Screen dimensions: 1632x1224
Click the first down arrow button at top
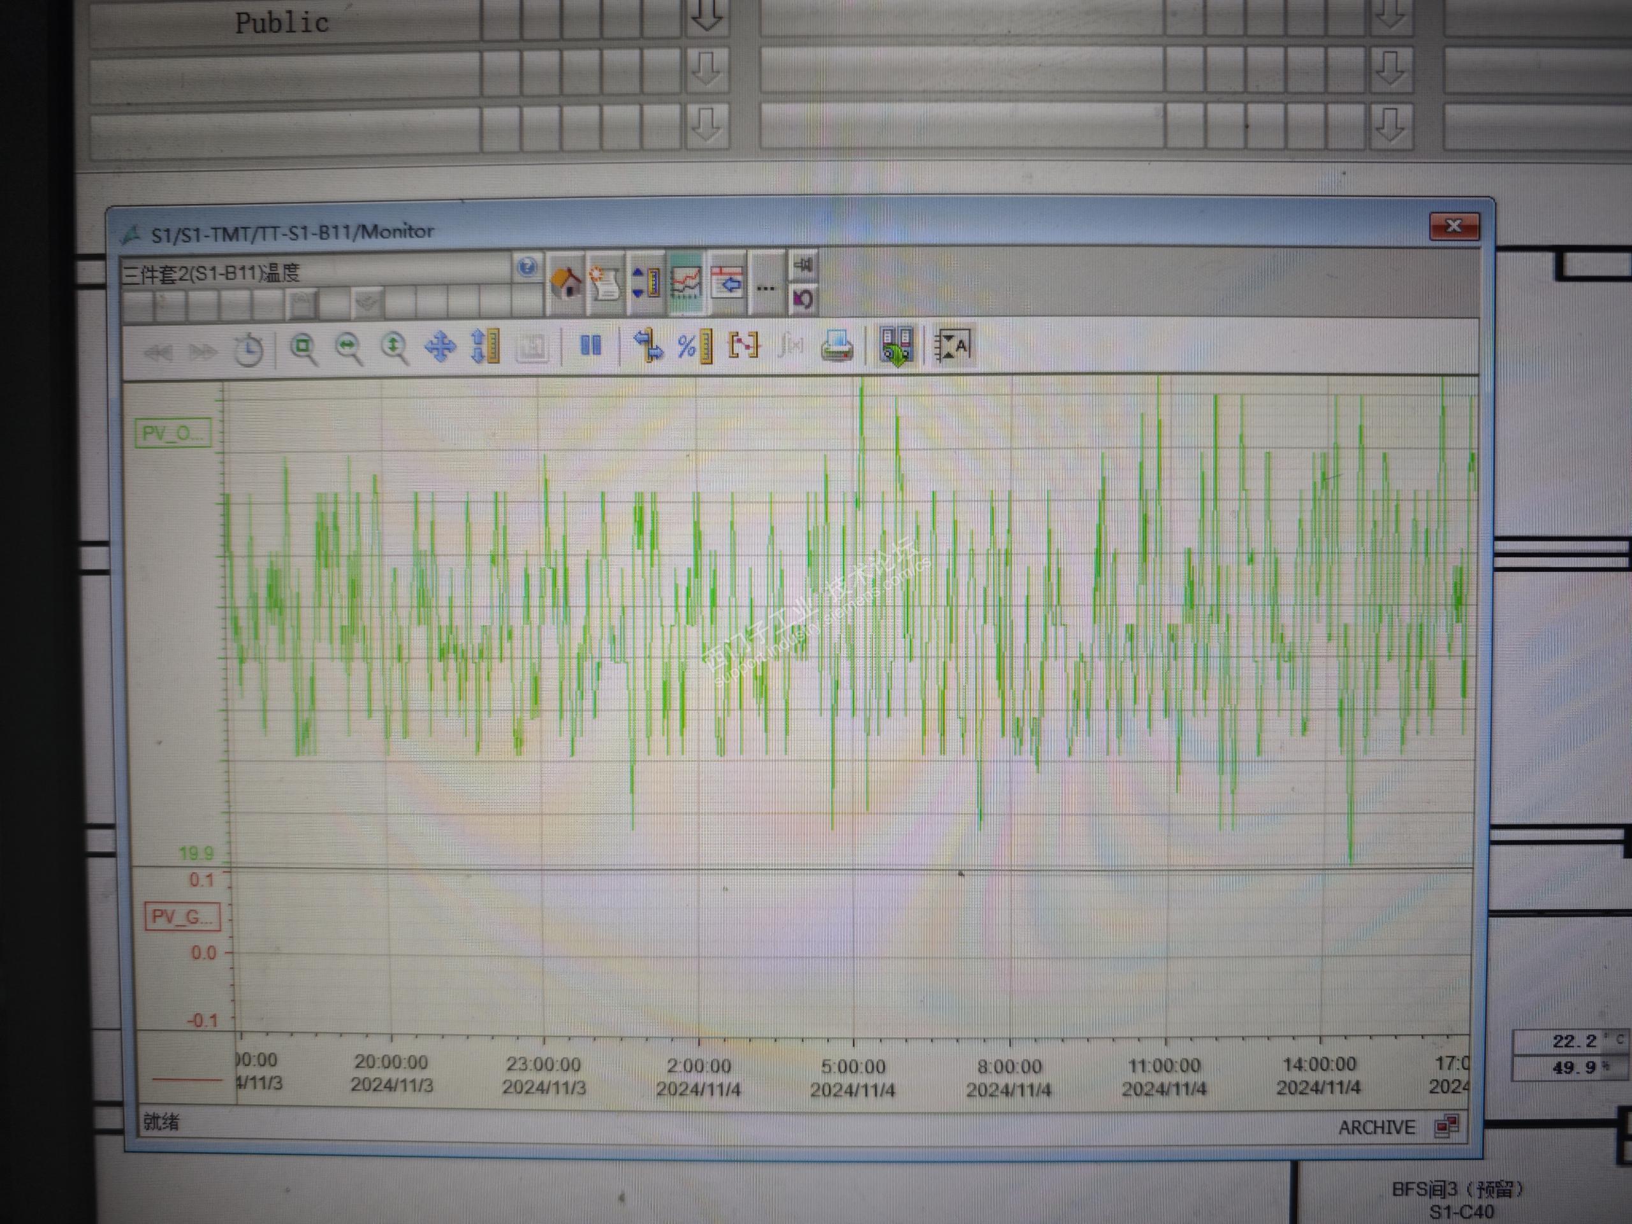point(706,16)
